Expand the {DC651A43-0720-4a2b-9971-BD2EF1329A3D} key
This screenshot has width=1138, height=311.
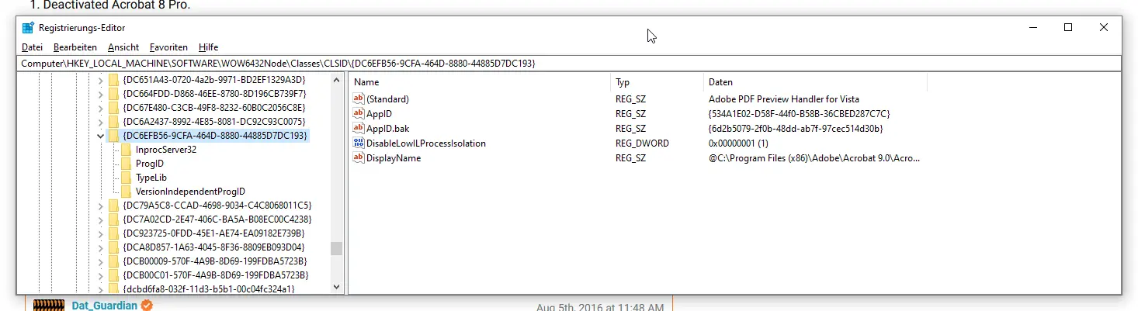(x=100, y=80)
